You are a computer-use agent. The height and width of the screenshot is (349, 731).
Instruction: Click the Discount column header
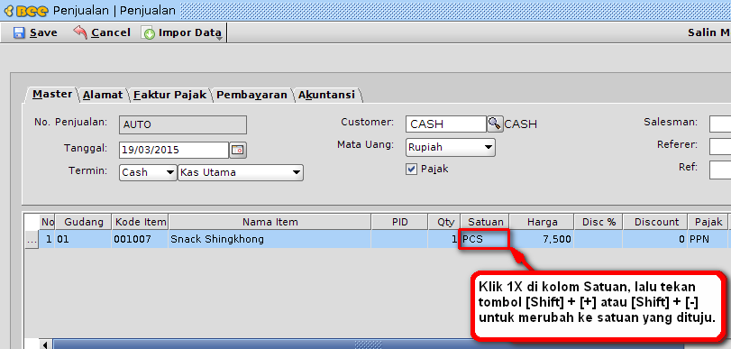[x=655, y=222]
